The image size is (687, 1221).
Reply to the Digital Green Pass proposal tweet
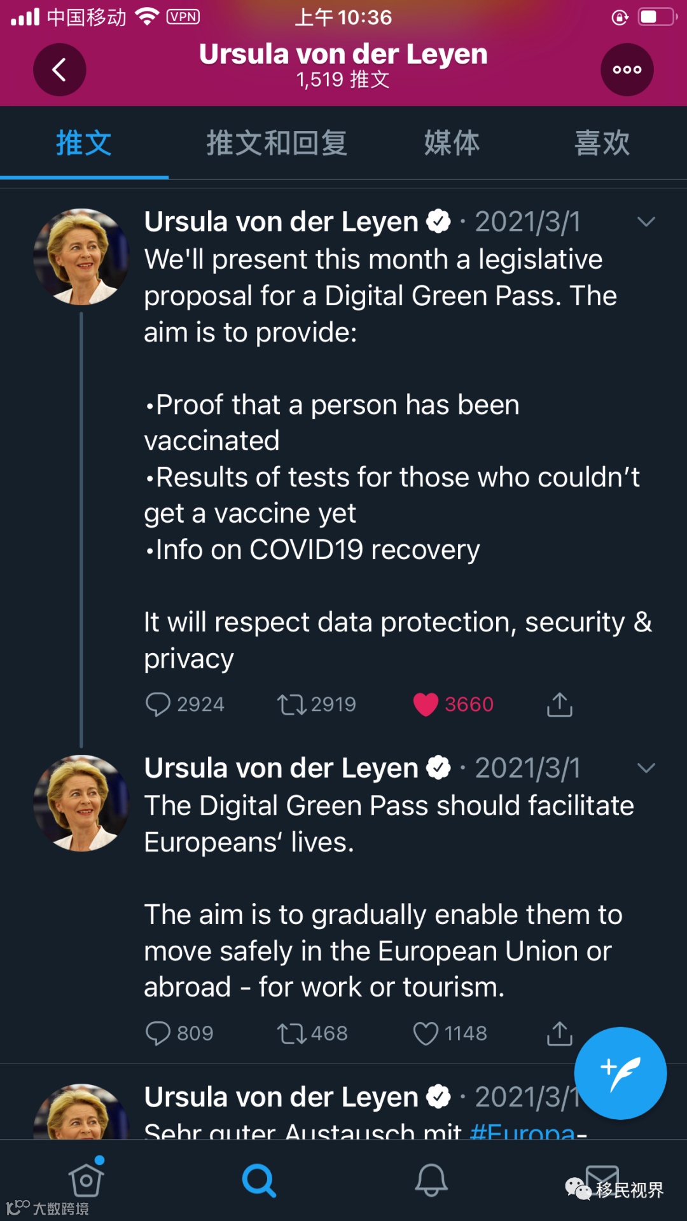coord(158,705)
